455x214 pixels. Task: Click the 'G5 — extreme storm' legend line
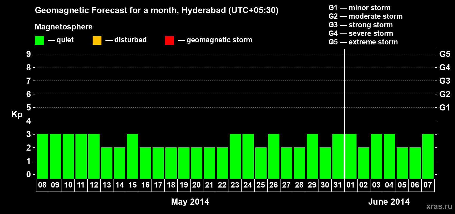[x=363, y=42]
